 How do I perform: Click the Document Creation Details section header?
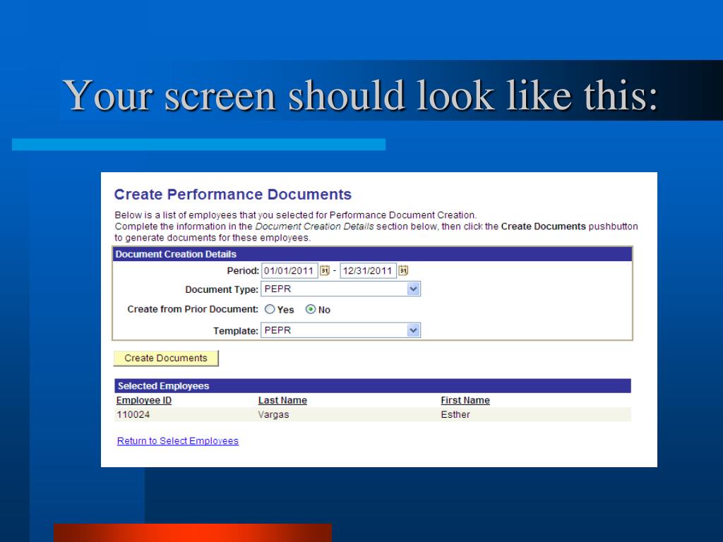(373, 254)
